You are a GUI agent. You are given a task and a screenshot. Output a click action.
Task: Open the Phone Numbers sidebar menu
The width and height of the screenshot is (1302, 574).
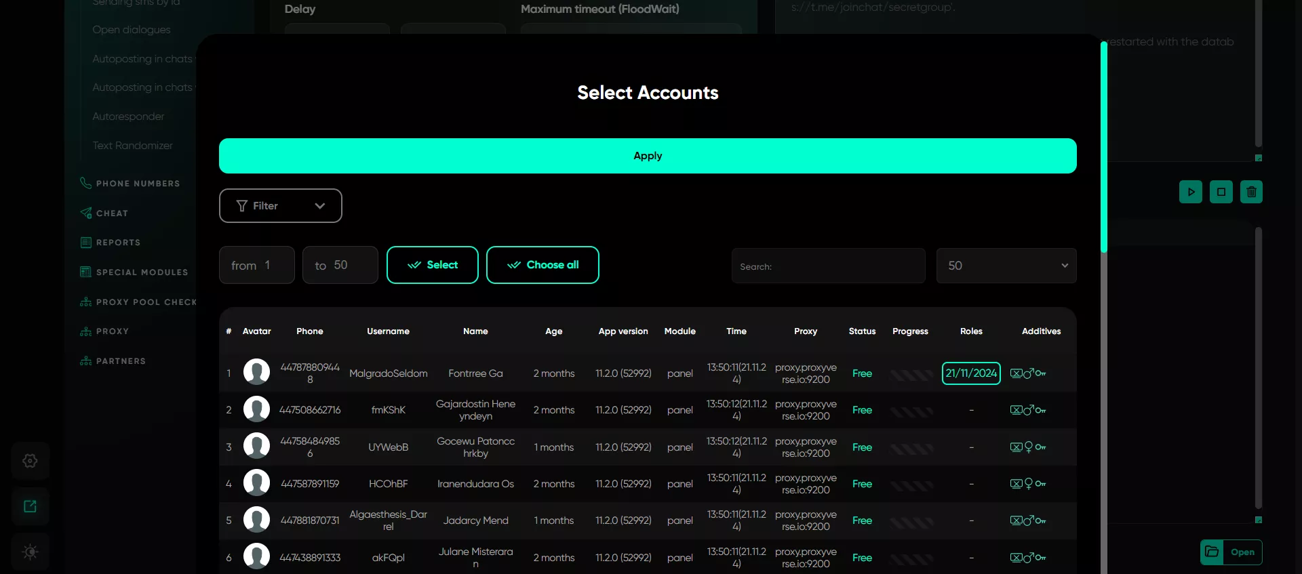[130, 184]
